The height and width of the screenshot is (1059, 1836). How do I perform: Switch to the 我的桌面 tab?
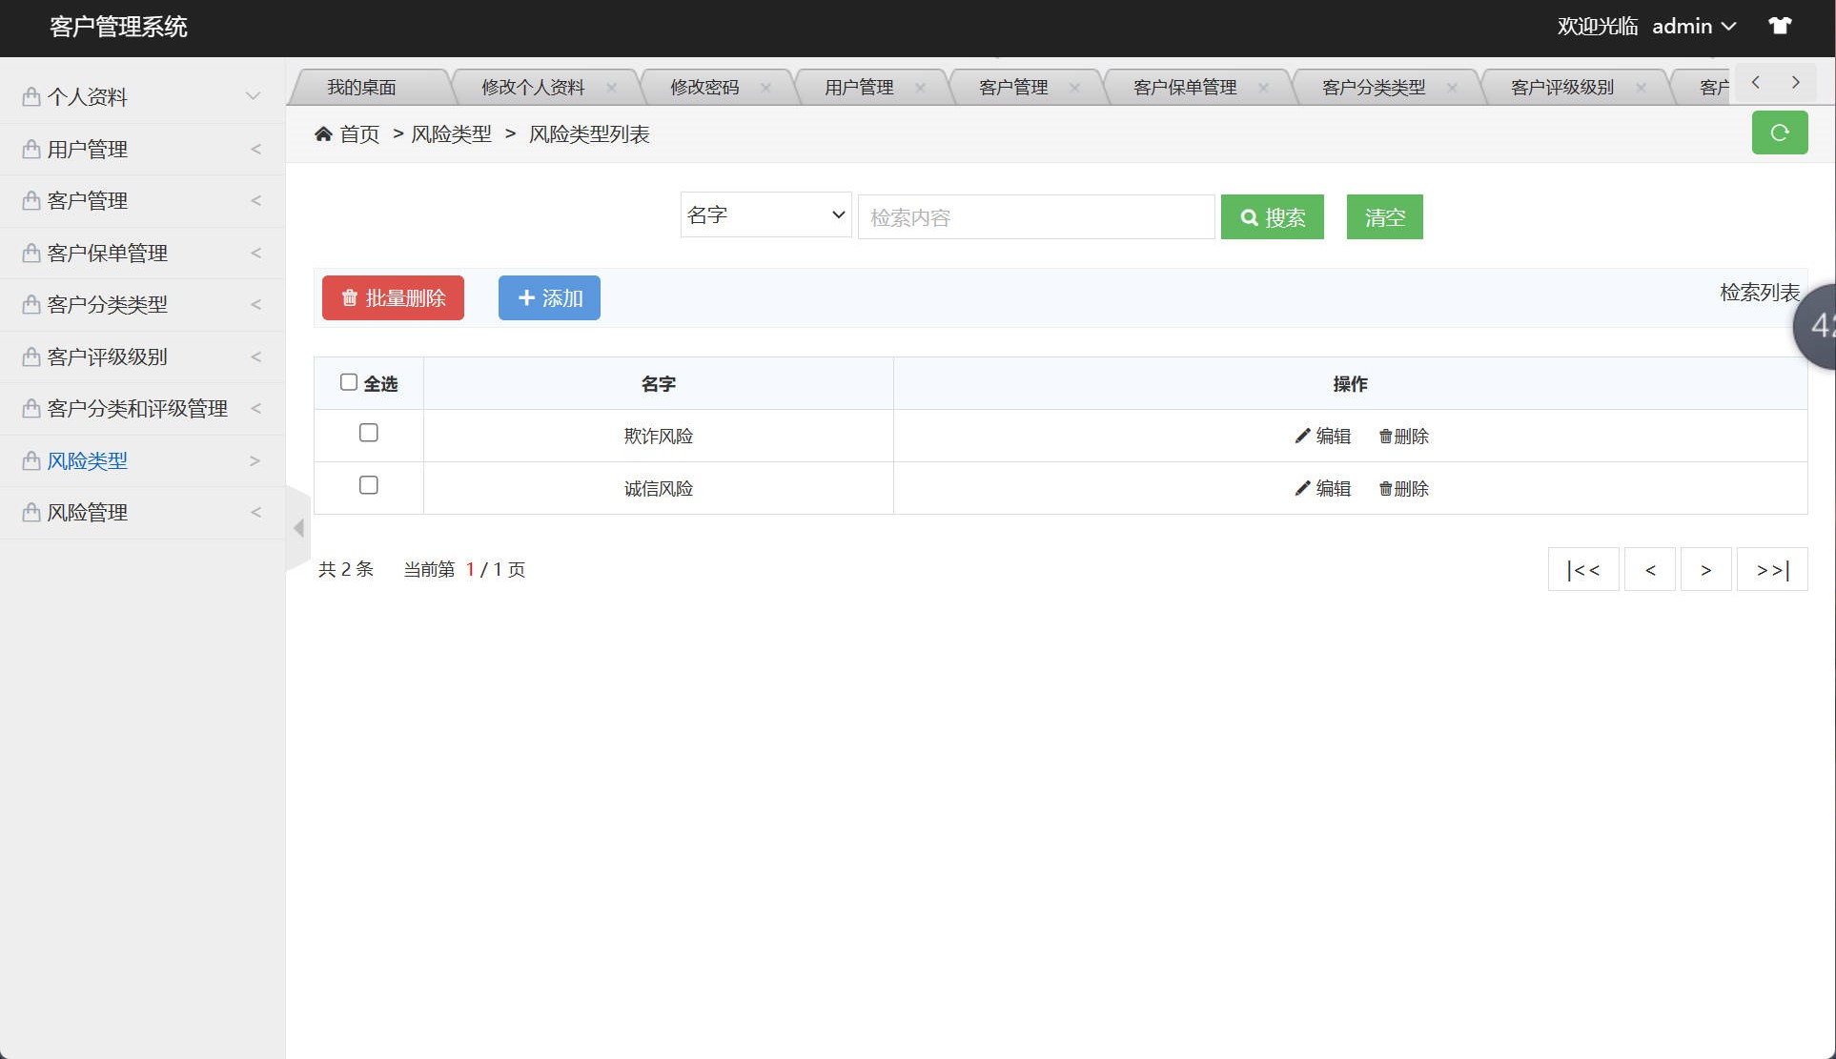click(x=361, y=87)
